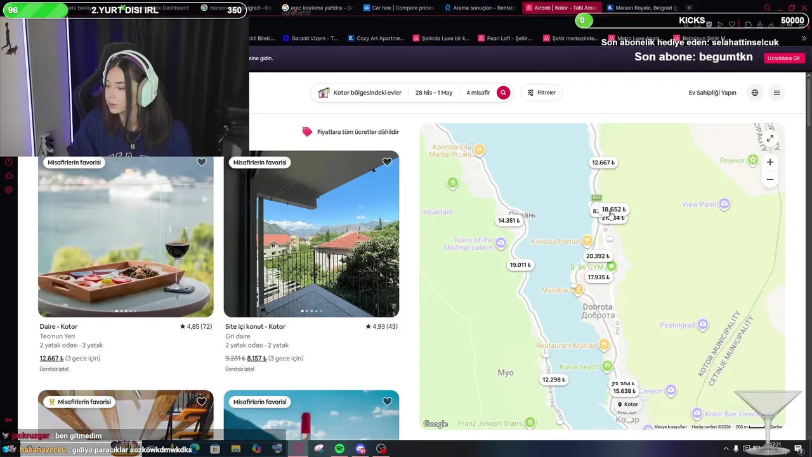The image size is (812, 457).
Task: Click the Prijevor map pin icon
Action: [x=753, y=160]
